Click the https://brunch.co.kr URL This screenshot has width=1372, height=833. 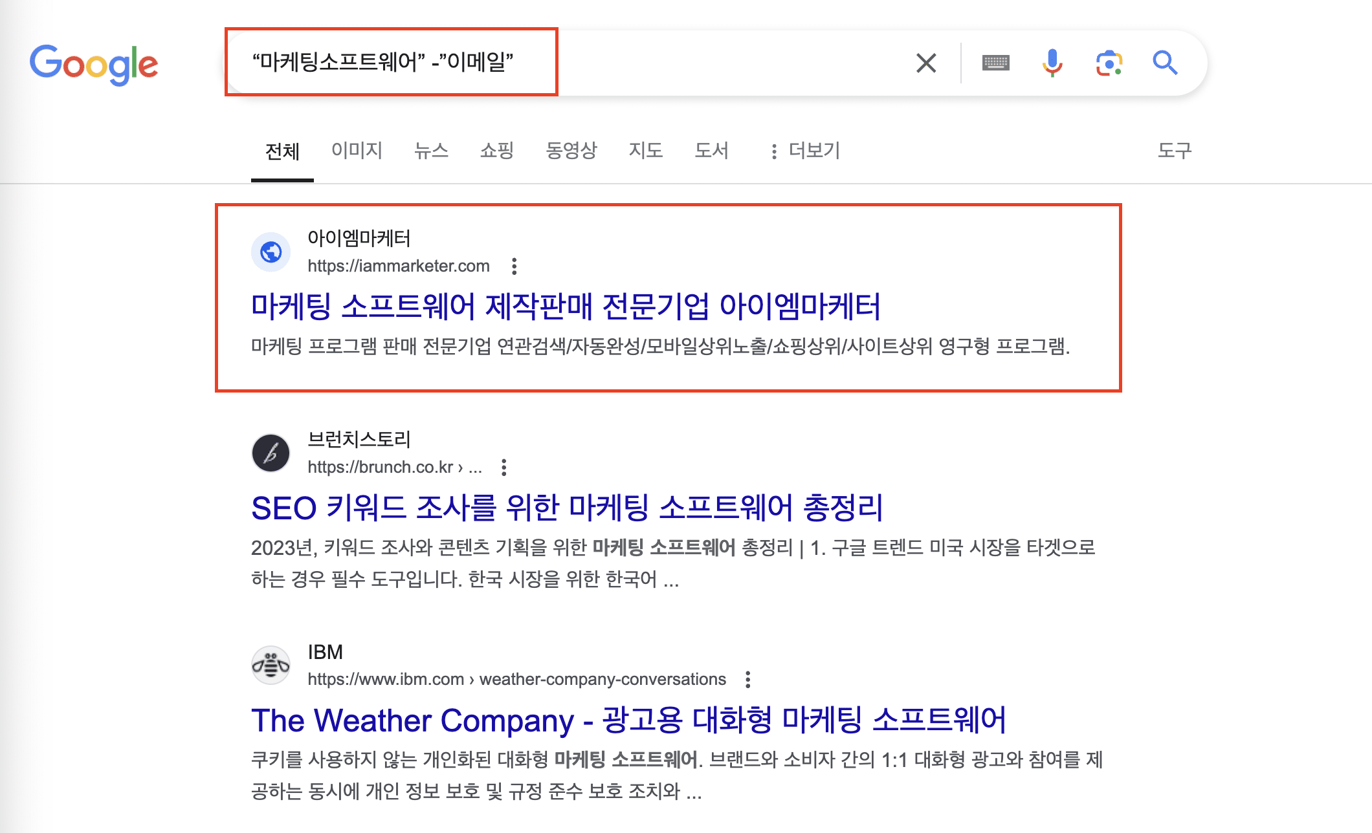[395, 467]
